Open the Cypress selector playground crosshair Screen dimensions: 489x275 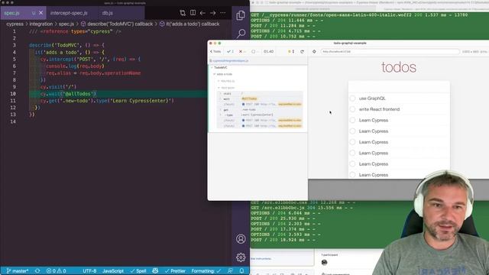coord(314,51)
